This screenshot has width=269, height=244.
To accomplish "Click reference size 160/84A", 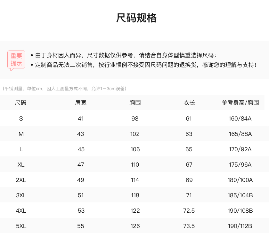I will pyautogui.click(x=240, y=119).
